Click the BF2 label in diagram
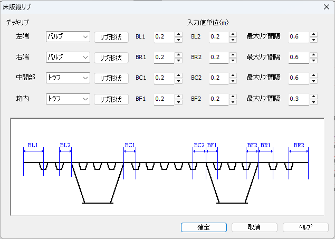Viewport: 335px width, 239px height. (x=252, y=145)
